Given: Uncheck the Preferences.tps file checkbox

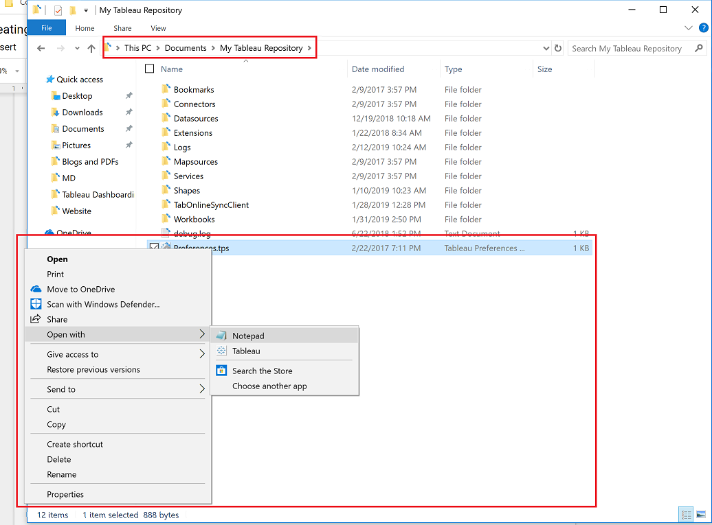Looking at the screenshot, I should point(154,247).
